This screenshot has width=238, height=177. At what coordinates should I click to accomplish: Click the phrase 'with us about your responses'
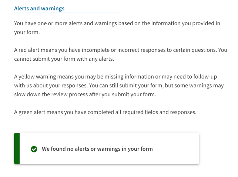51,86
